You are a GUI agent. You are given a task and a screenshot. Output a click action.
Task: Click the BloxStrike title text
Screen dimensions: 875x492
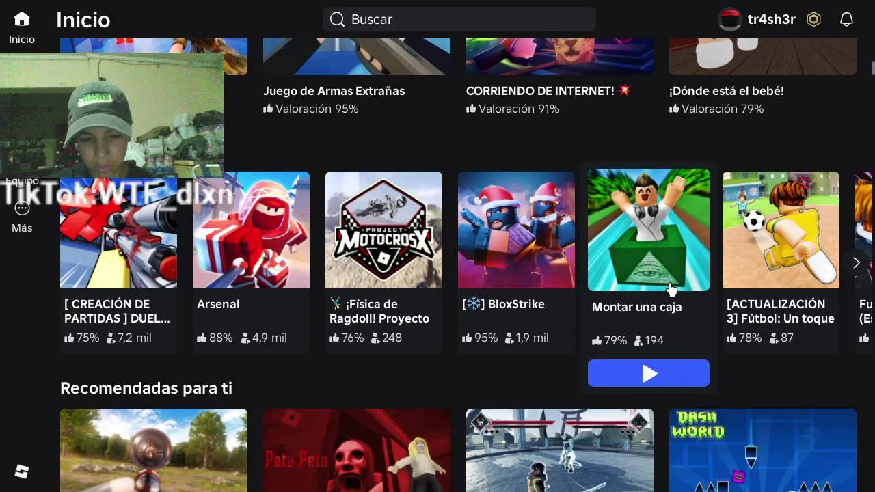tap(504, 304)
